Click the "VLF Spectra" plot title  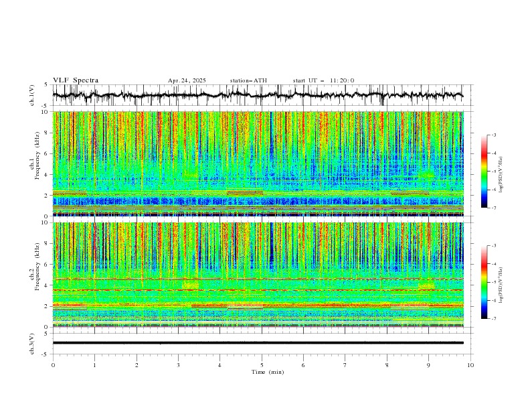point(76,80)
